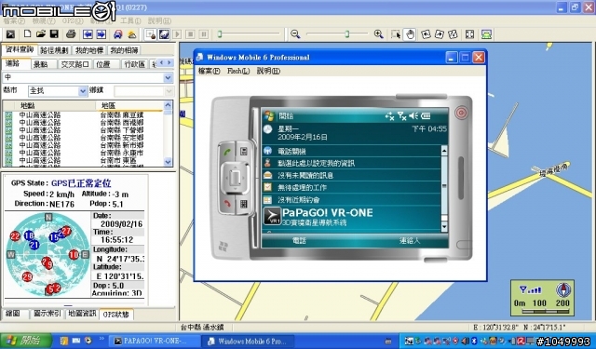
Task: Click the fit full extent icon
Action: [469, 34]
